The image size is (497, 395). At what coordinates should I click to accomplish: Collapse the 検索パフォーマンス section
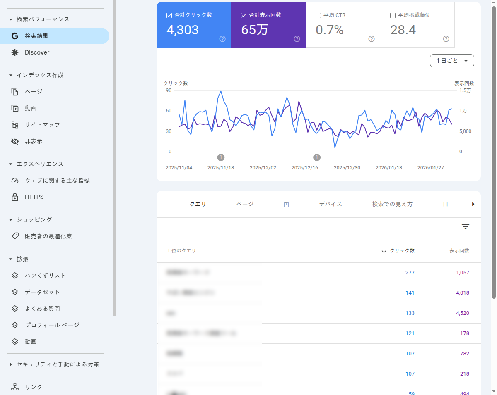[10, 19]
